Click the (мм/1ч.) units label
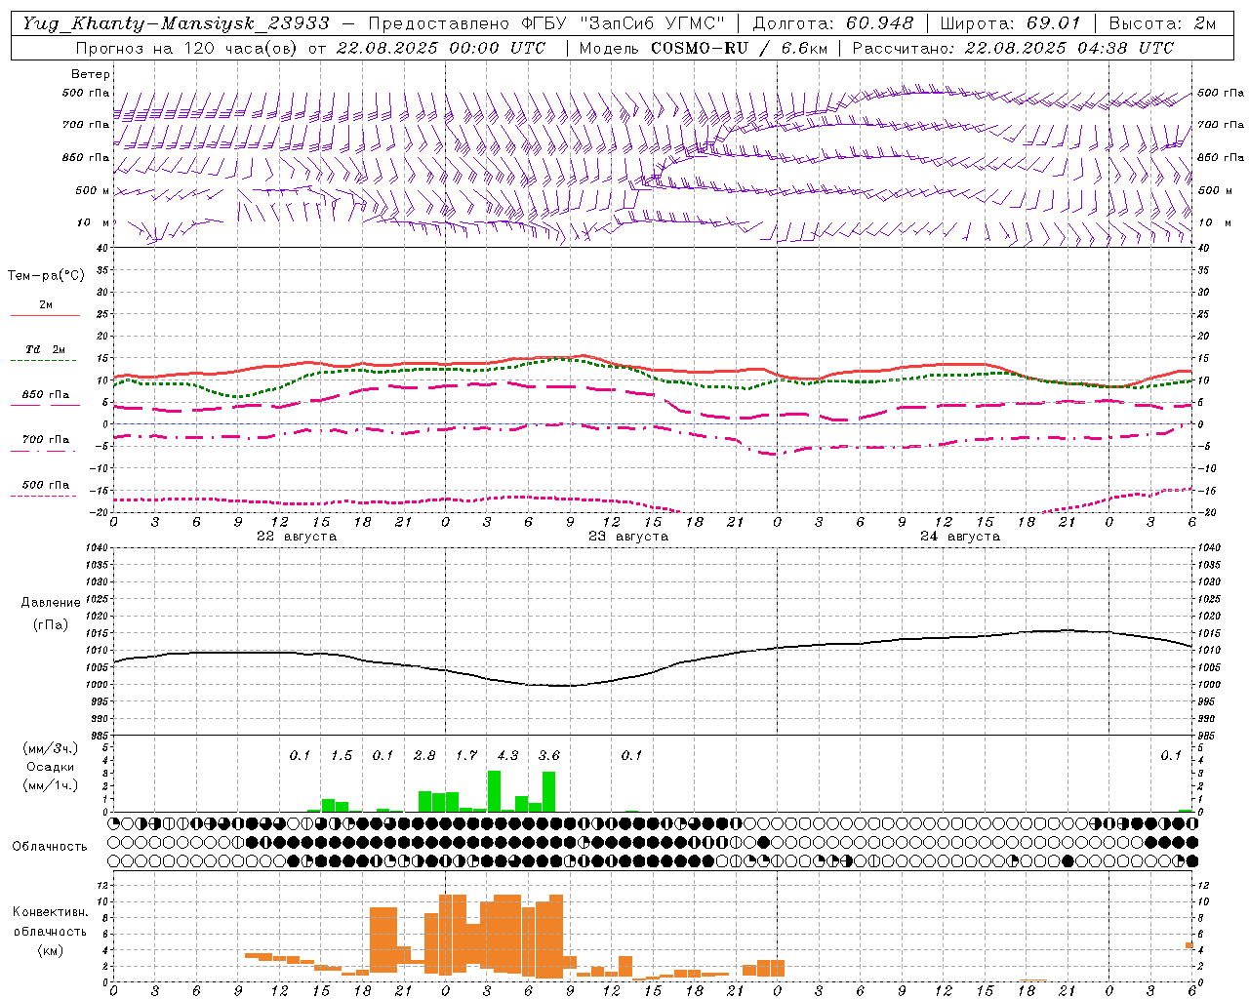Image resolution: width=1249 pixels, height=999 pixels. click(x=51, y=785)
